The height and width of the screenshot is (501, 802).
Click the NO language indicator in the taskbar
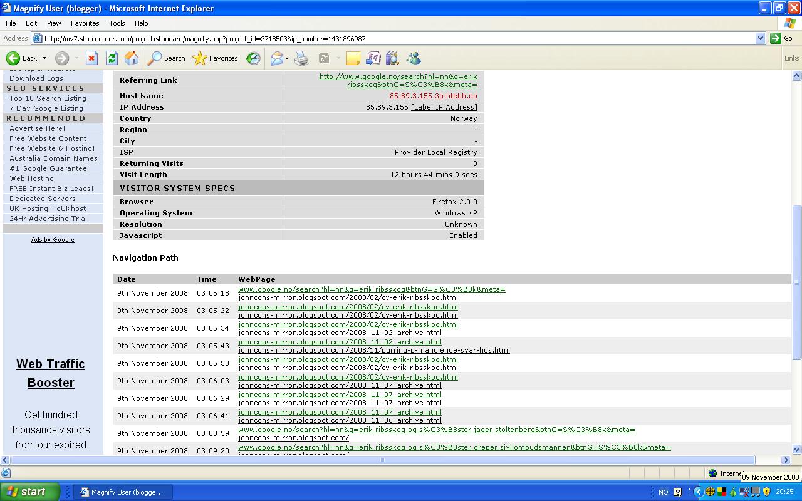tap(664, 492)
